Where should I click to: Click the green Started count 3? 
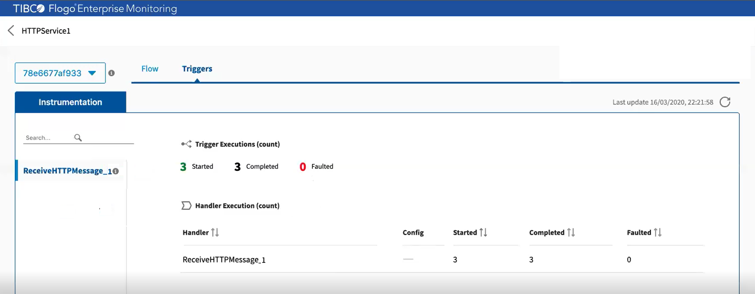pos(183,167)
